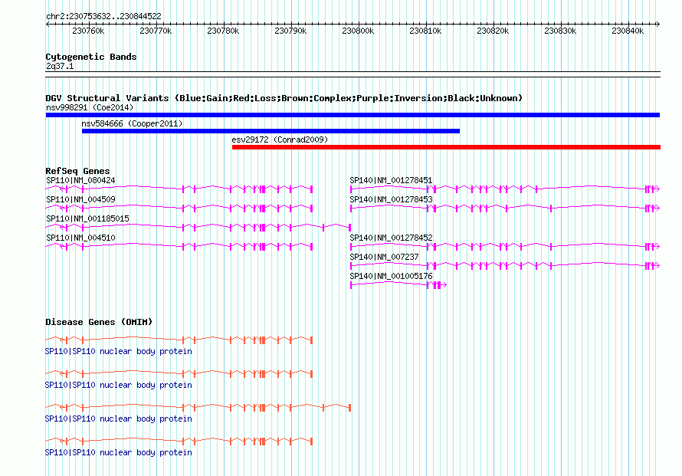Click the red esv29172 loss bar

pyautogui.click(x=446, y=147)
